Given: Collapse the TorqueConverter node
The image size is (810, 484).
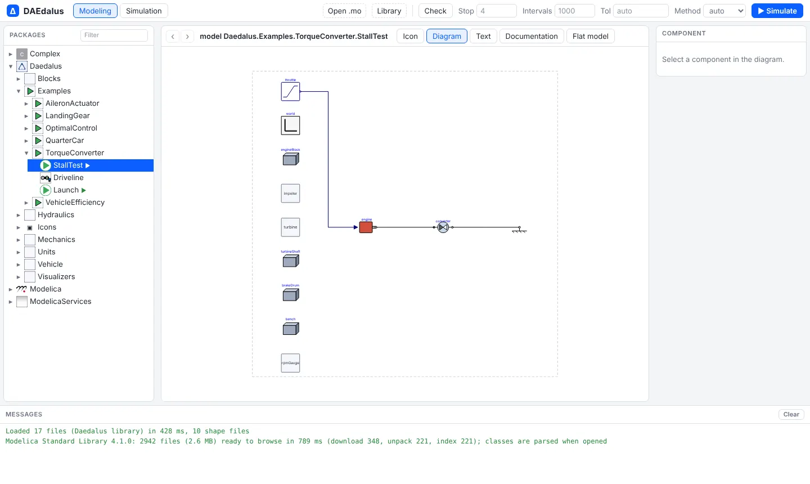Looking at the screenshot, I should (x=26, y=153).
